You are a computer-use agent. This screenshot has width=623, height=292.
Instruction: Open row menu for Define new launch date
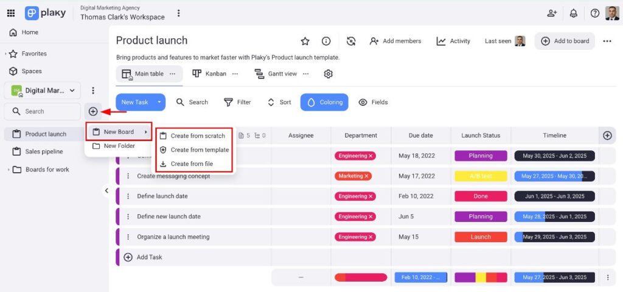128,217
